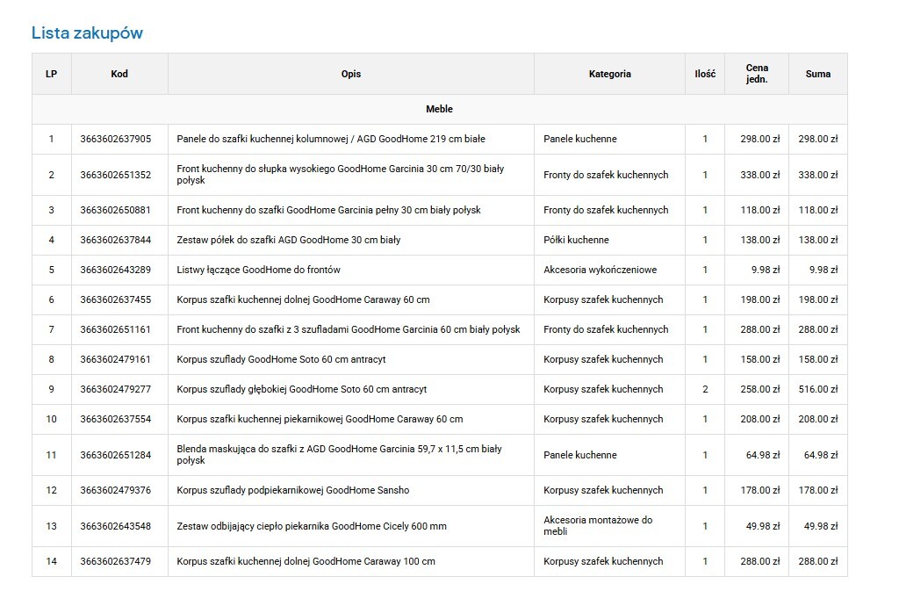
Task: Click the "Ilość" column header
Action: coord(704,74)
